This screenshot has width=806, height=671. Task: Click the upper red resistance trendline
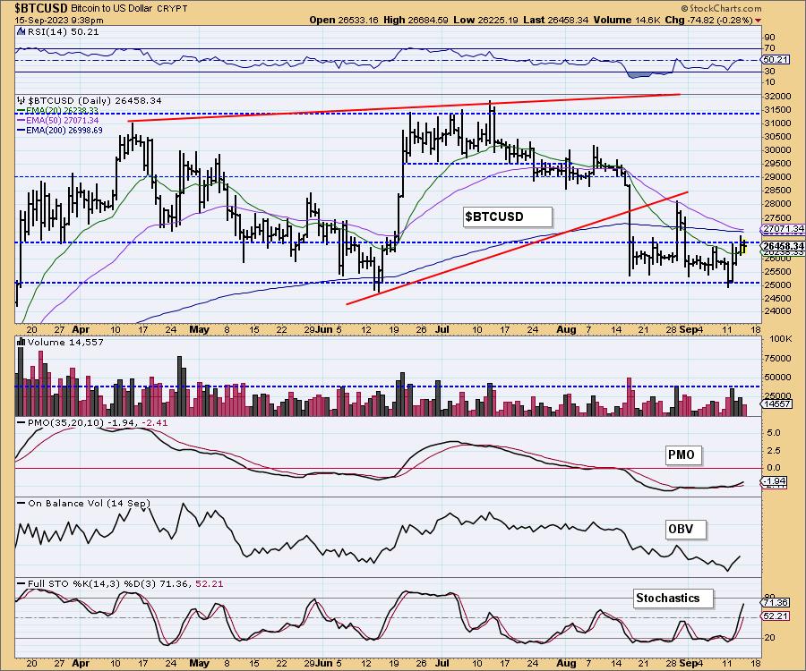tap(404, 108)
